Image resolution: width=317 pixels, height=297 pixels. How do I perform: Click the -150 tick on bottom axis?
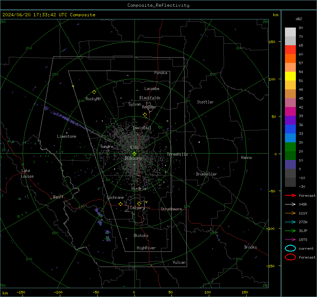(x=21, y=292)
